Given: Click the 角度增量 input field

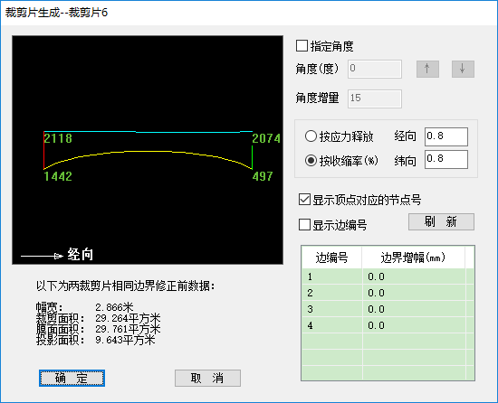Looking at the screenshot, I should point(375,98).
